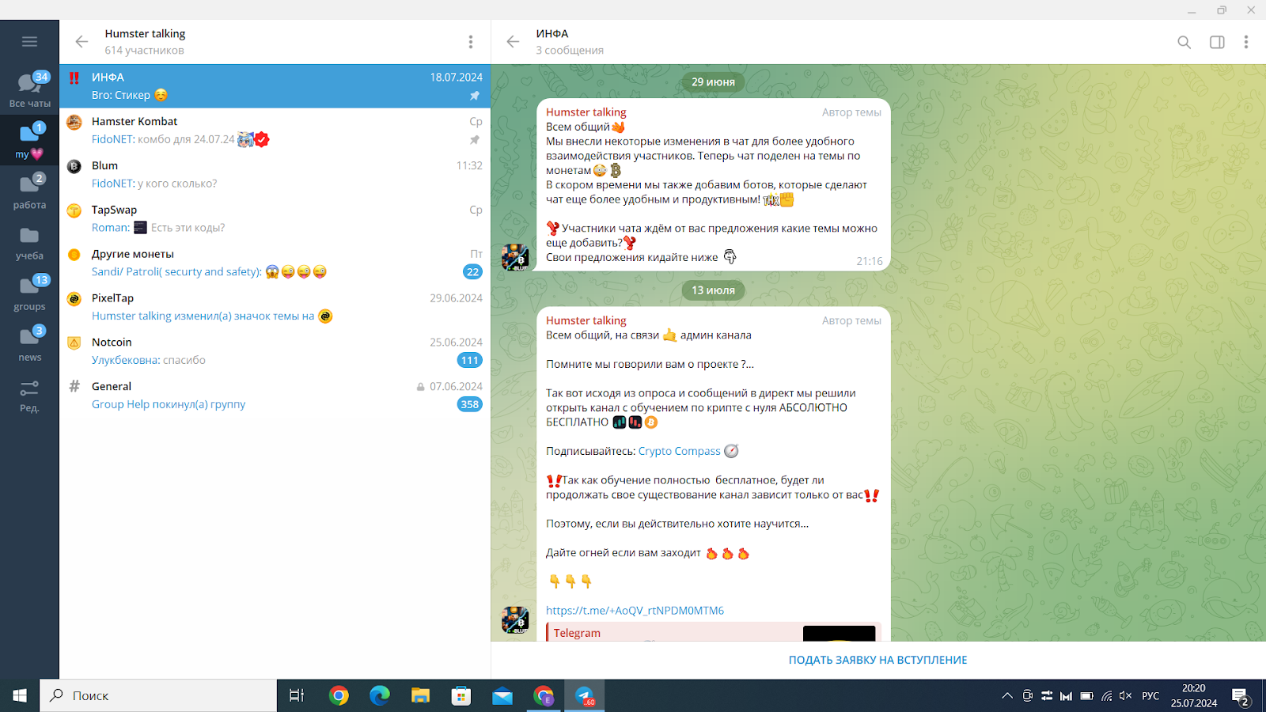Click the 29 июня date badge

click(713, 82)
